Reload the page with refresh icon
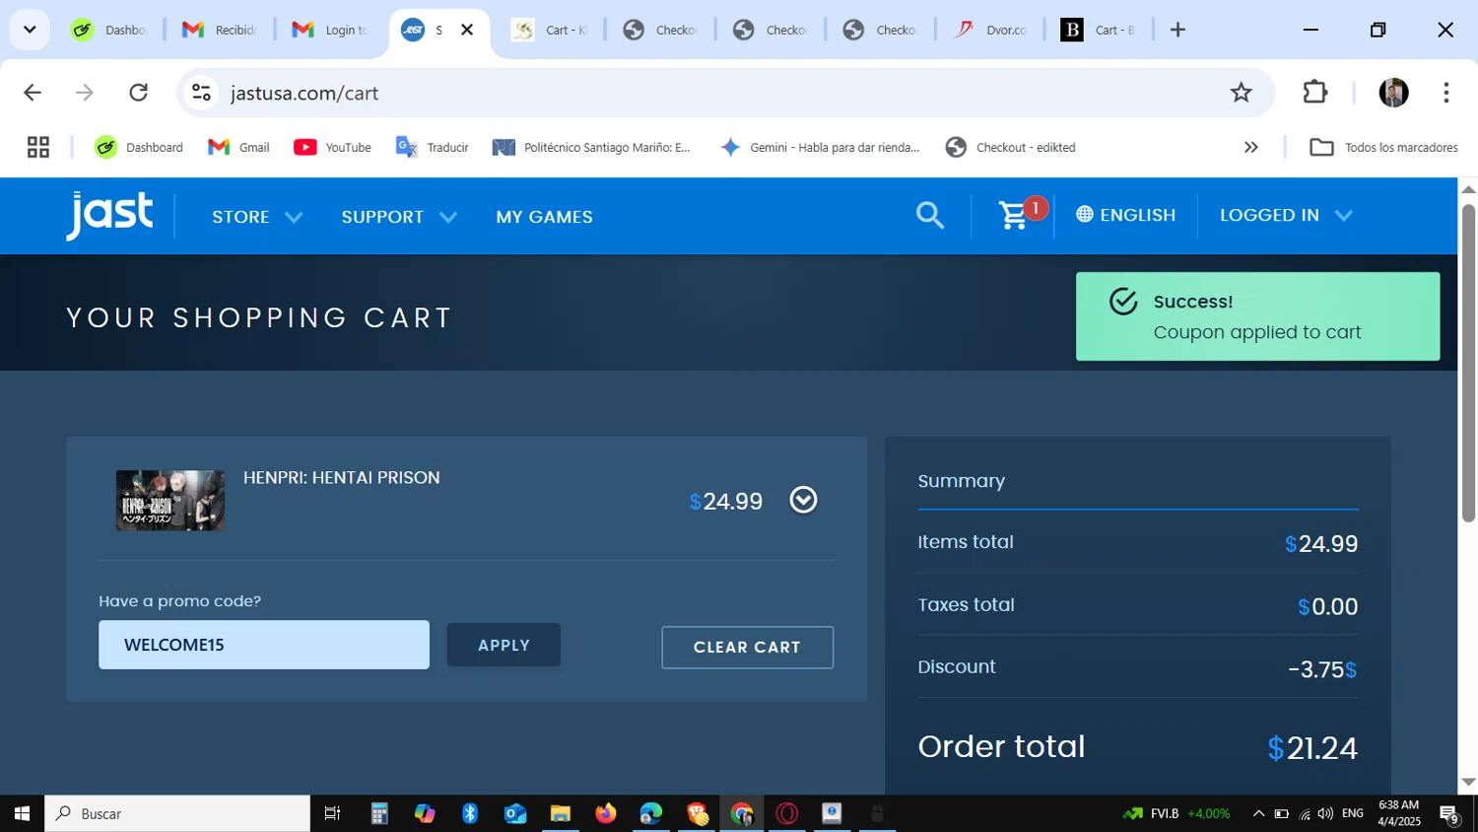 pyautogui.click(x=139, y=93)
